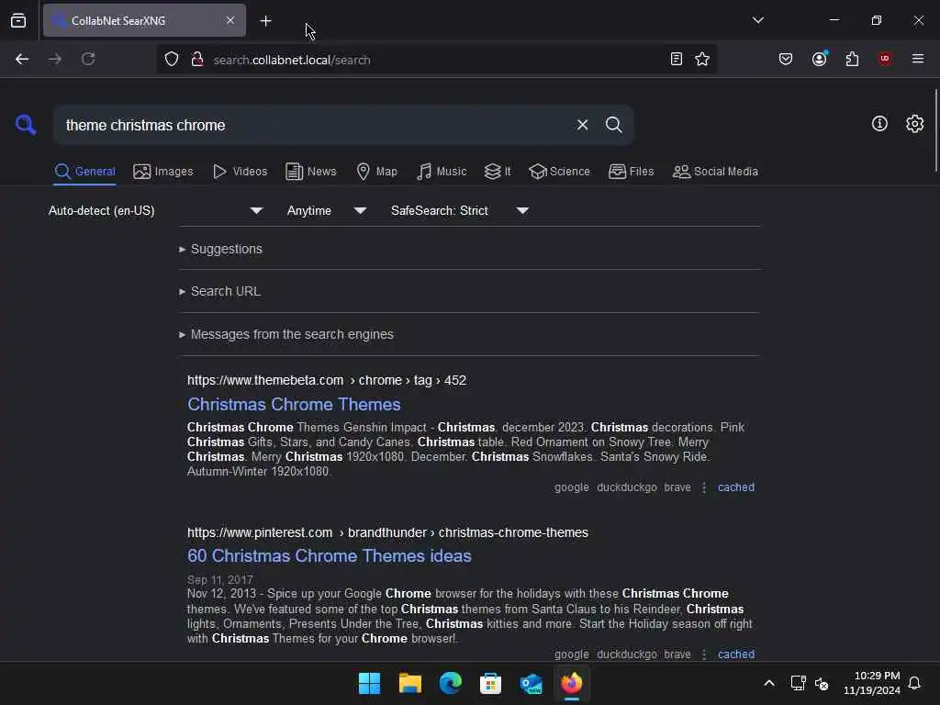This screenshot has height=705, width=940.
Task: Switch to the It category
Action: pyautogui.click(x=498, y=172)
